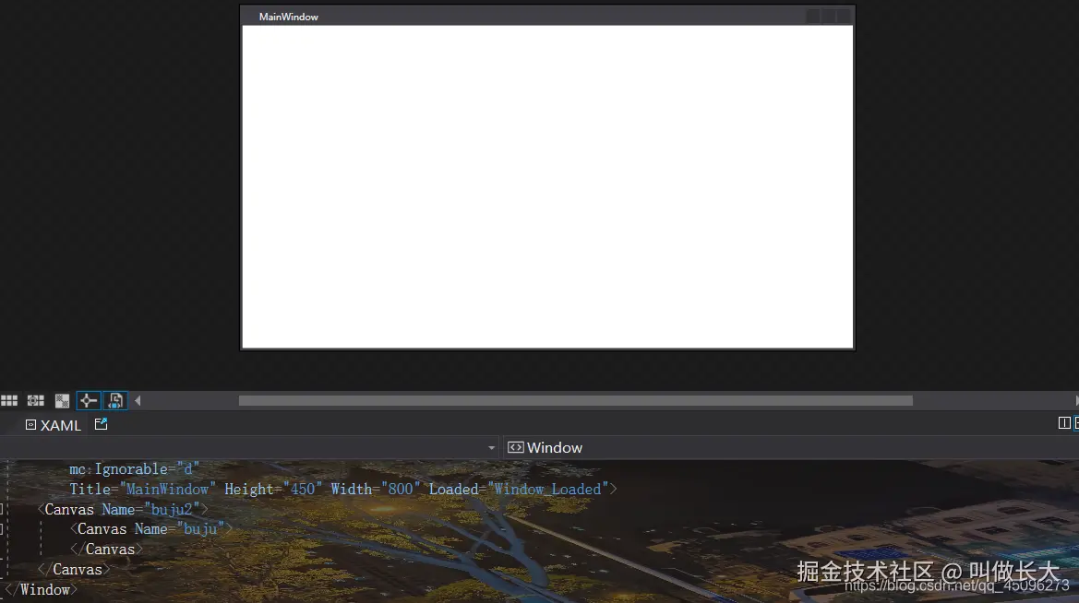
Task: Switch to vertical split view icon
Action: pyautogui.click(x=1064, y=423)
